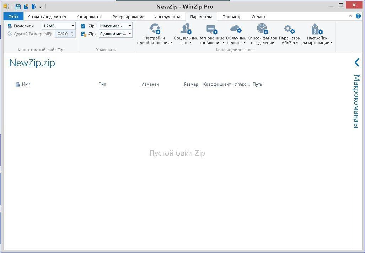
Task: Sort by the Имя column header
Action: [x=26, y=84]
